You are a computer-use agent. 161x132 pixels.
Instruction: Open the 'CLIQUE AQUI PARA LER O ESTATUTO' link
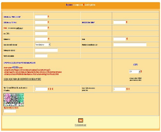22,79
